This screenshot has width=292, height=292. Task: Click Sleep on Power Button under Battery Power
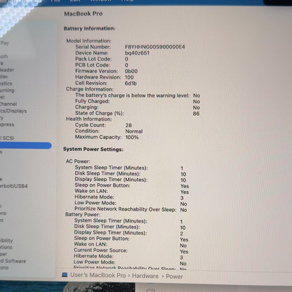102,239
